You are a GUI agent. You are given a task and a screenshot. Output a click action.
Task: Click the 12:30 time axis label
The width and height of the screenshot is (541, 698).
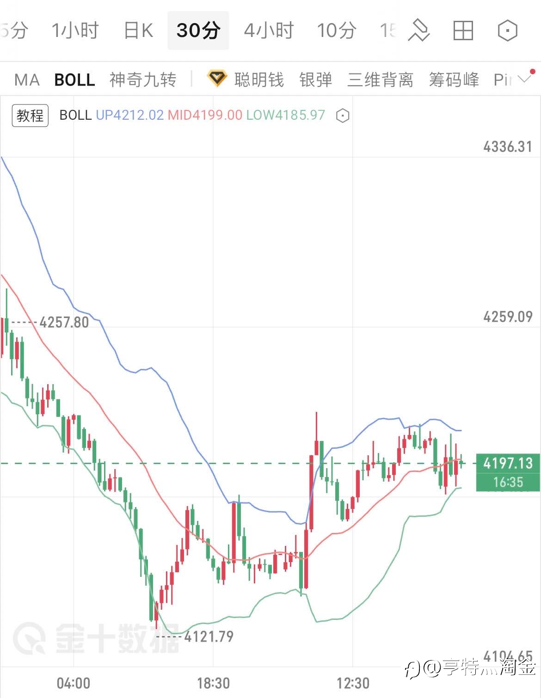pos(353,683)
